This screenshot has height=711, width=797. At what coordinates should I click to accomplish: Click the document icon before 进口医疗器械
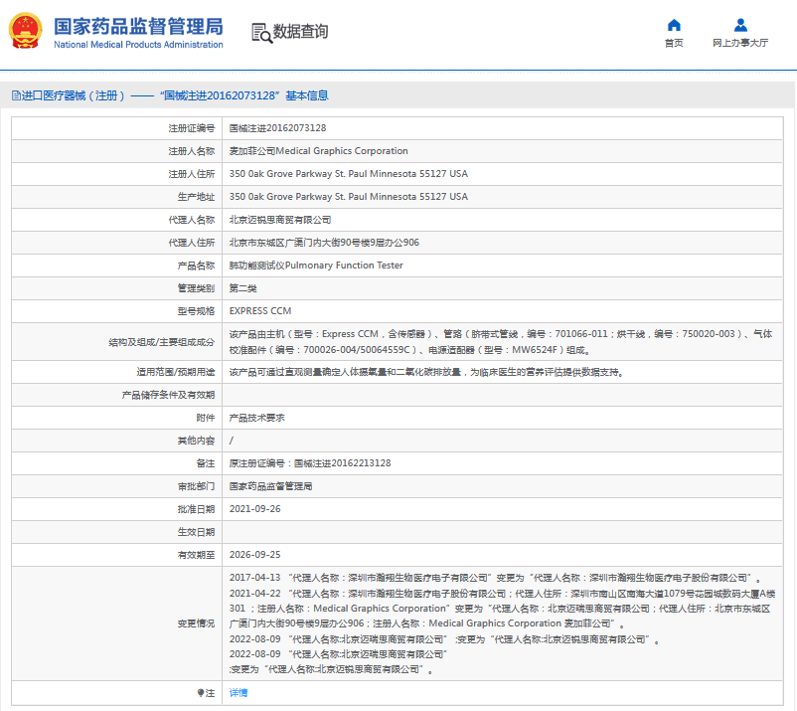coord(16,95)
